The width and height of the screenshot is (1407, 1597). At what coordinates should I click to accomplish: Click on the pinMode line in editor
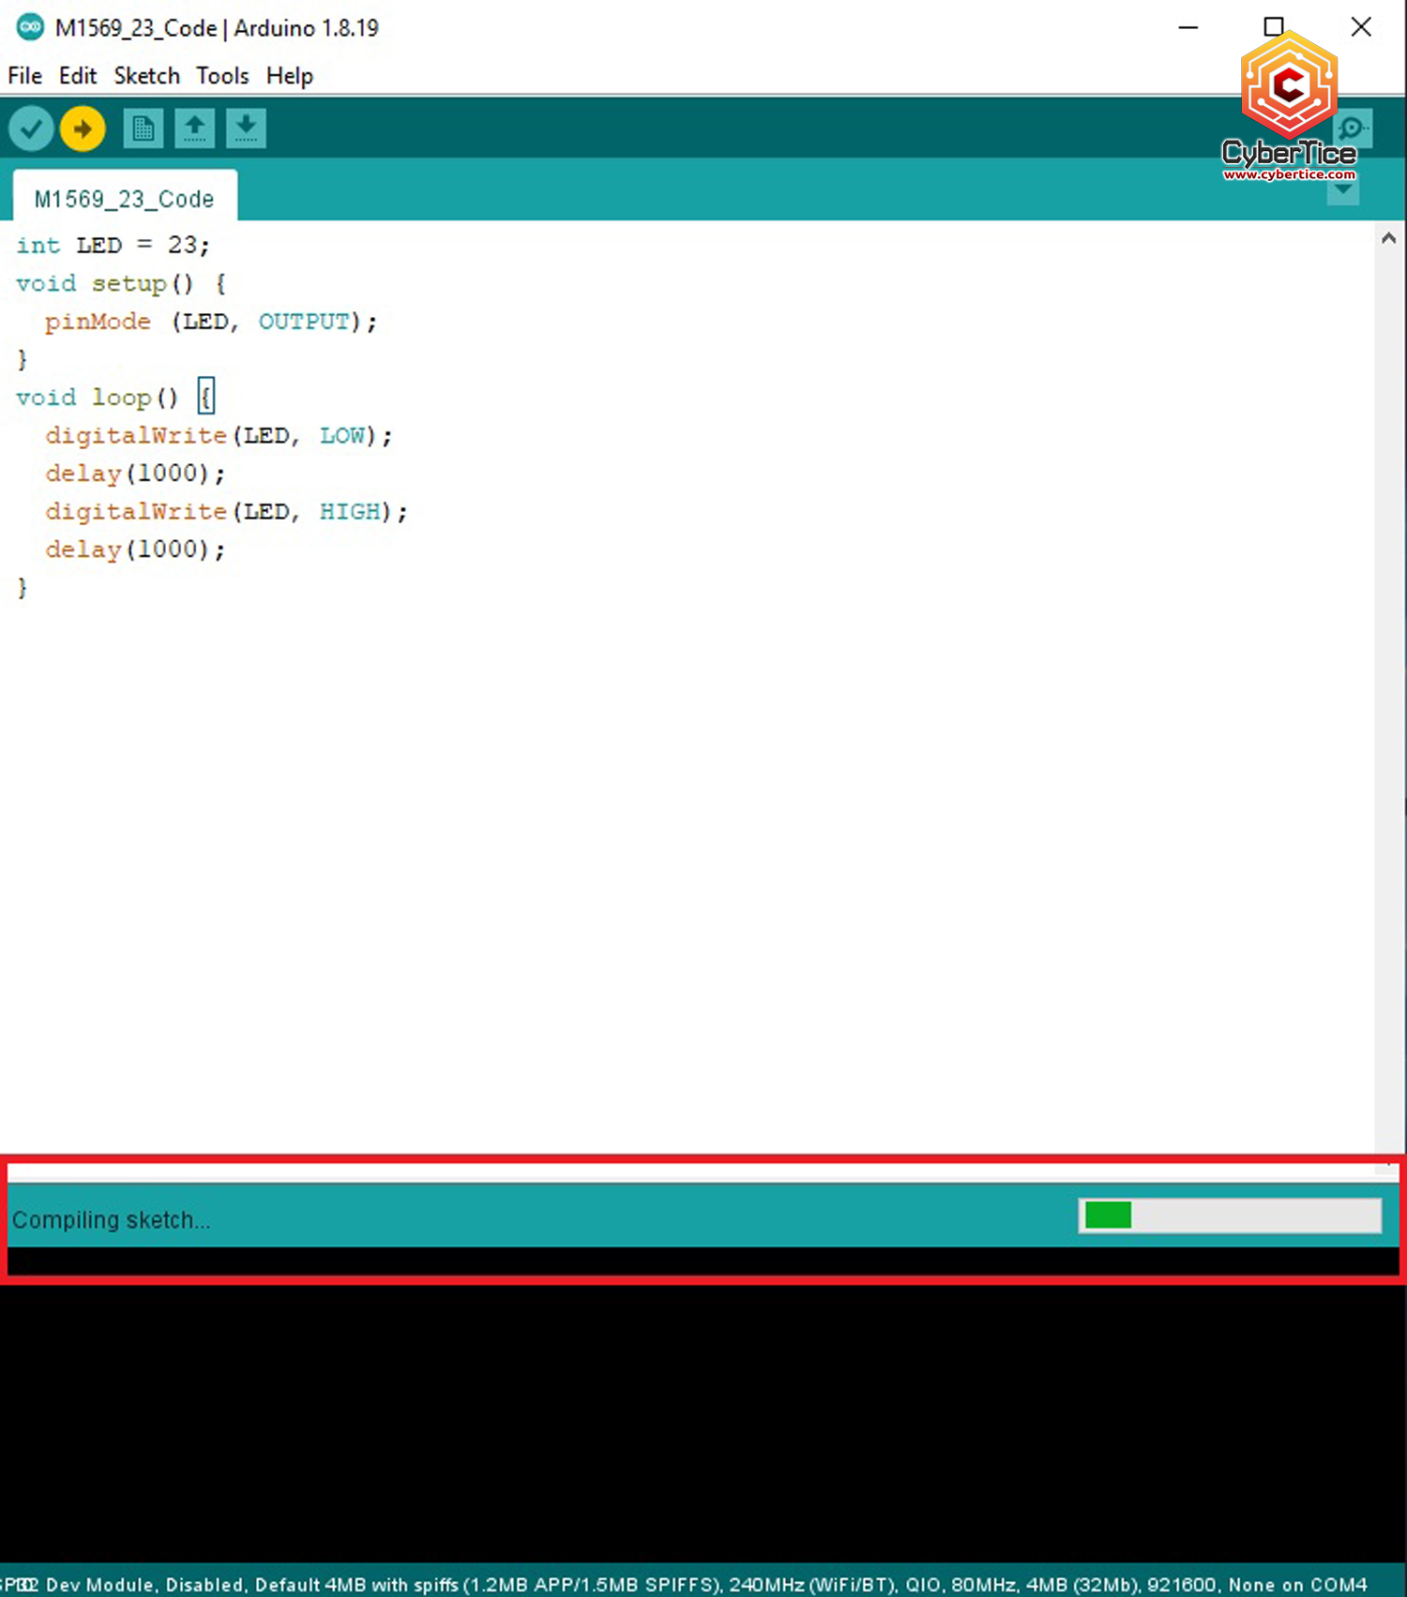210,322
